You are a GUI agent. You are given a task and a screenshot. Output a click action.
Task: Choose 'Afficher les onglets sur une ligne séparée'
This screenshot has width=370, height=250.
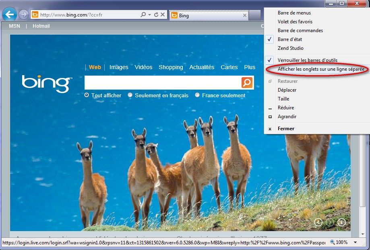(321, 69)
